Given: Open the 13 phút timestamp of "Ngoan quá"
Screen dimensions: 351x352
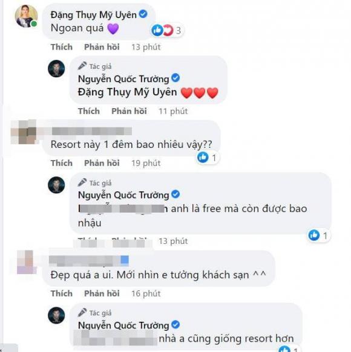Looking at the screenshot, I should coord(146,47).
